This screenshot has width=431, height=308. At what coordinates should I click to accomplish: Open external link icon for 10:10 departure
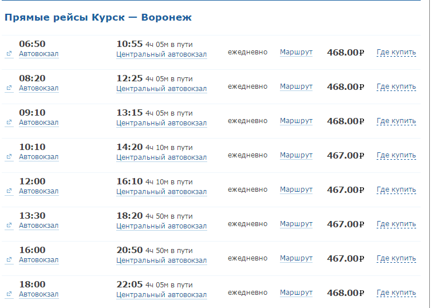(9, 156)
